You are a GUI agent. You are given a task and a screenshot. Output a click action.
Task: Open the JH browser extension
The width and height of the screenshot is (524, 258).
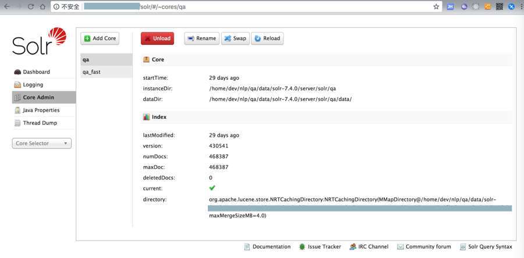(450, 6)
